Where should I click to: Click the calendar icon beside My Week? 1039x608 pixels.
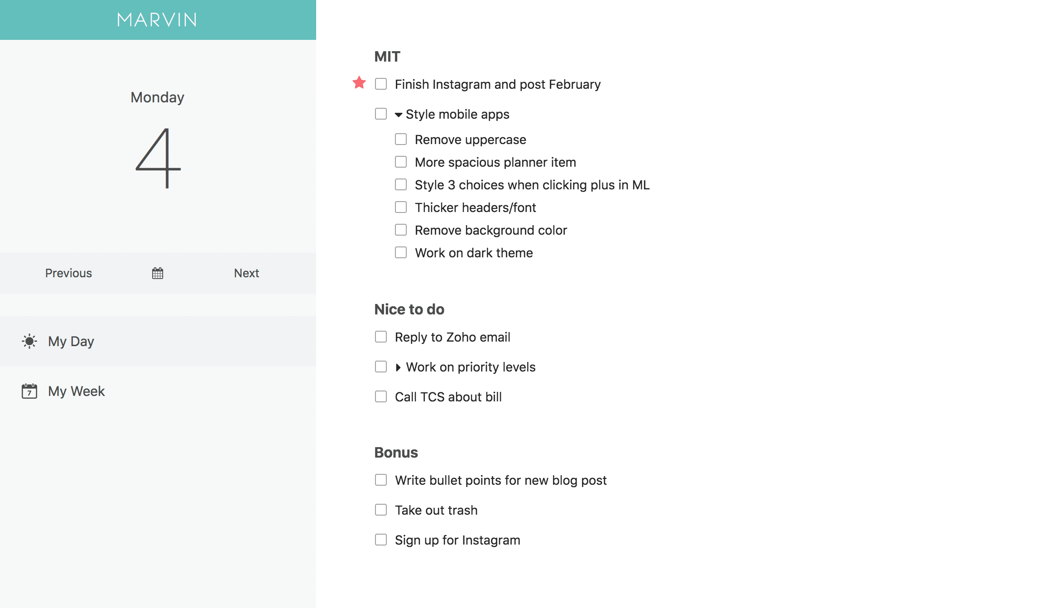[x=29, y=391]
